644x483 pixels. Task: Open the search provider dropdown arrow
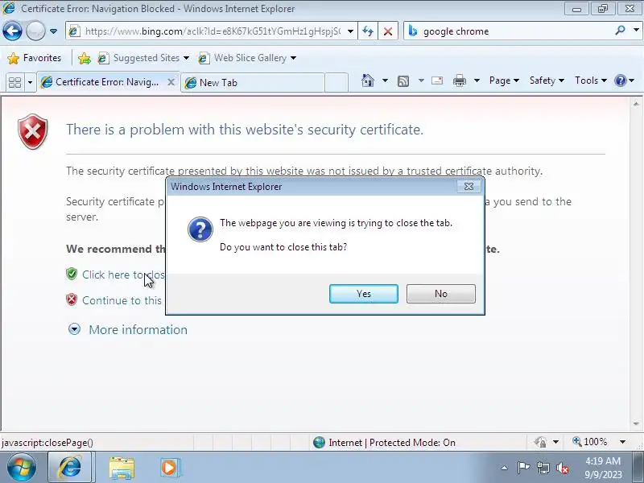coord(636,30)
